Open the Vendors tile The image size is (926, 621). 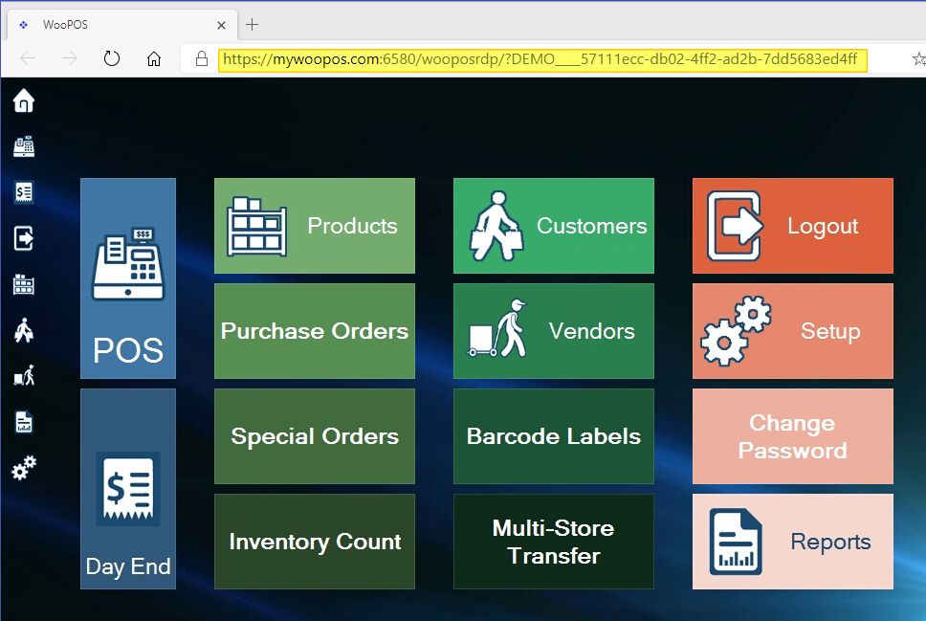tap(554, 331)
